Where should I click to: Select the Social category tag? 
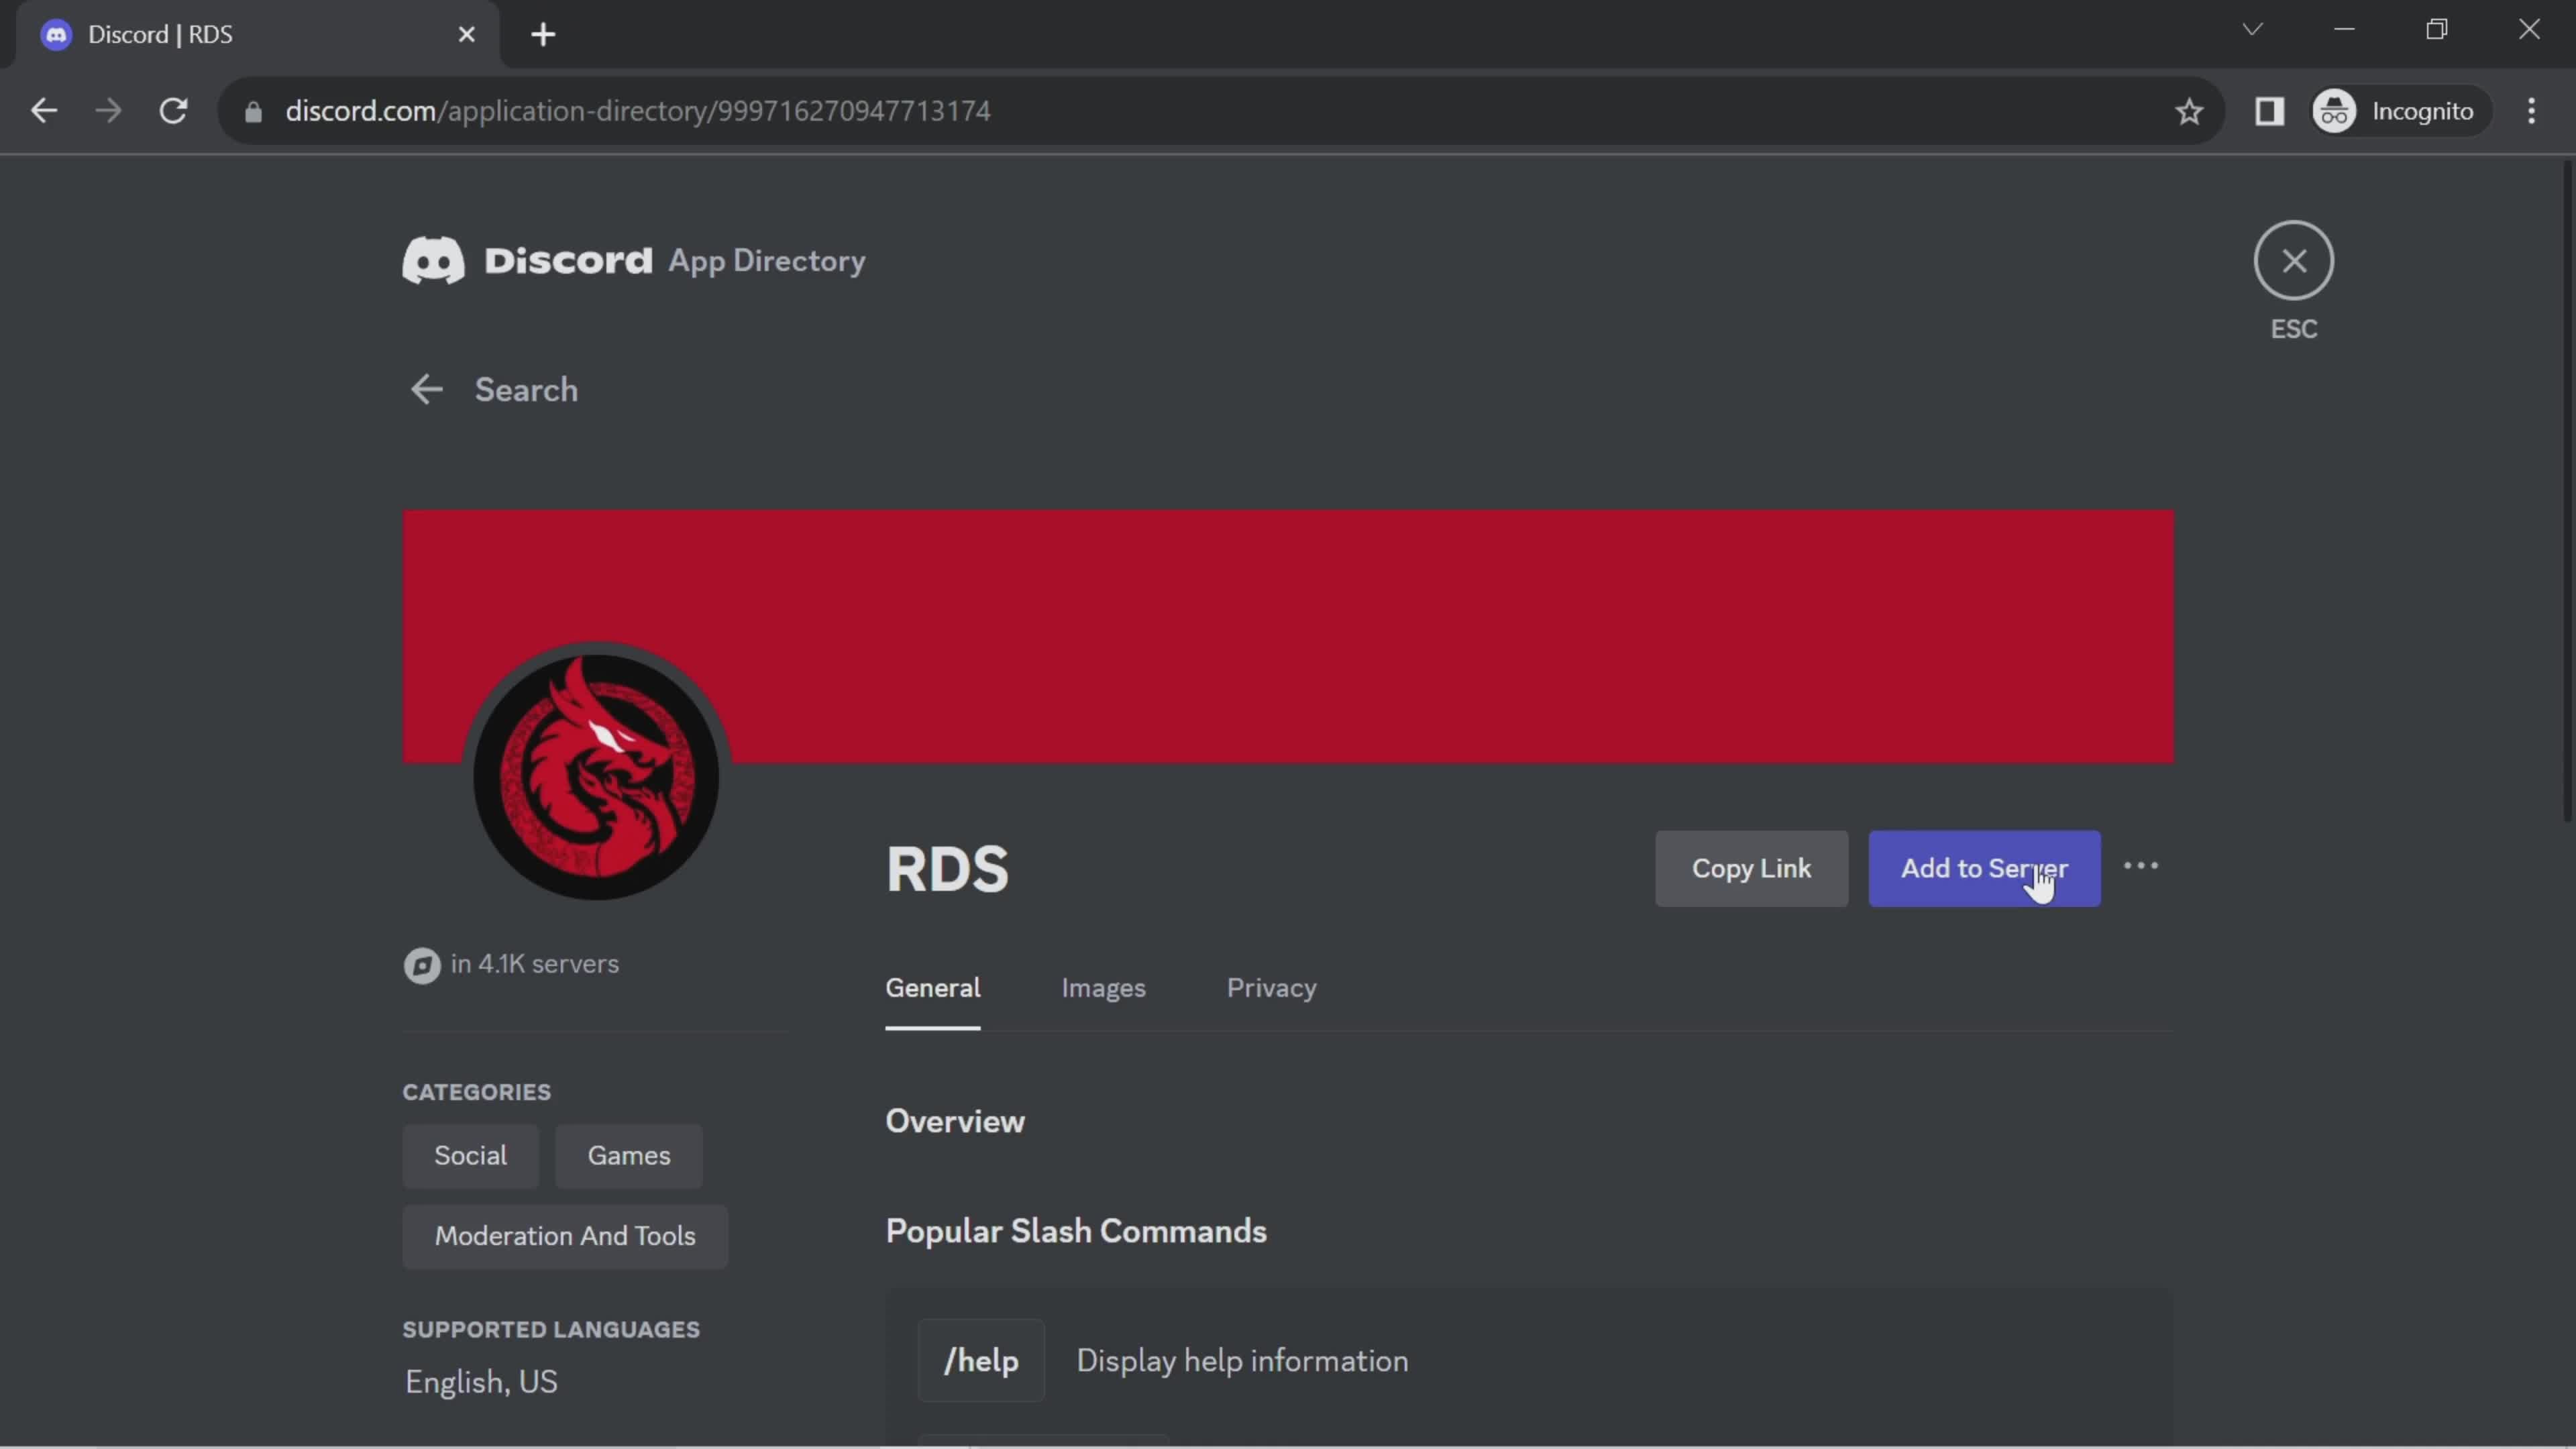click(x=470, y=1155)
